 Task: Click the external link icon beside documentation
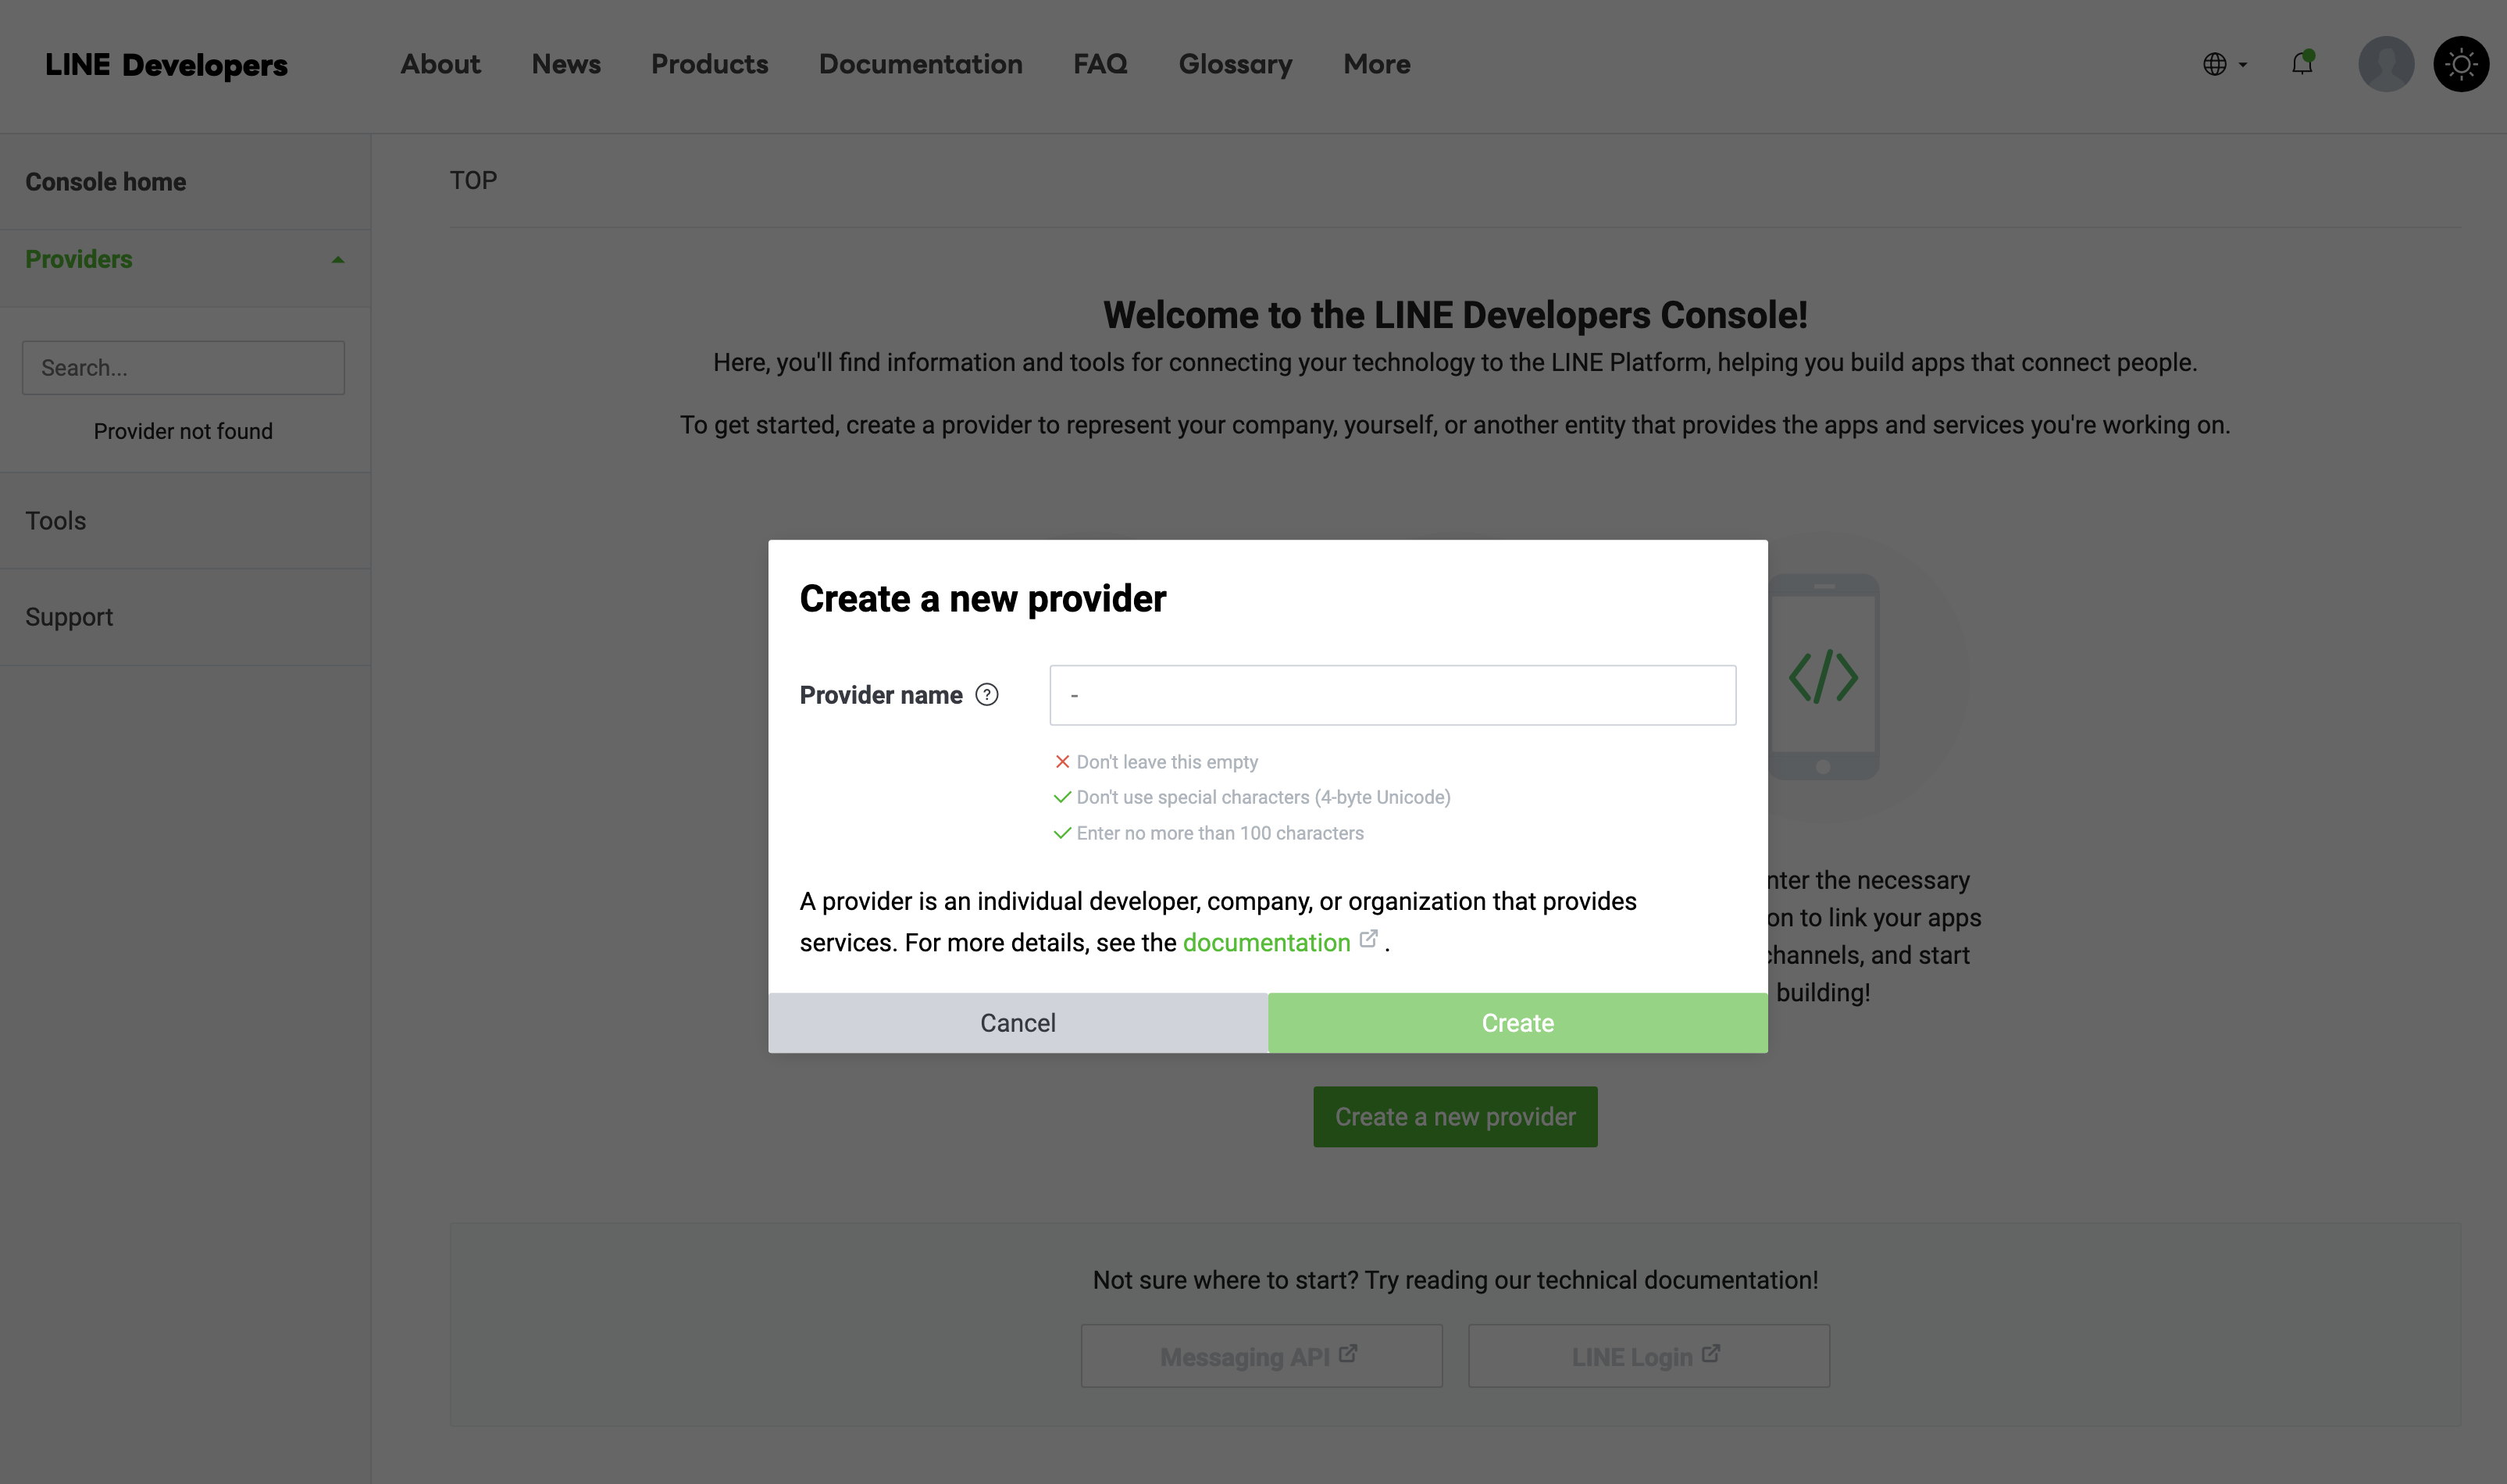coord(1368,939)
